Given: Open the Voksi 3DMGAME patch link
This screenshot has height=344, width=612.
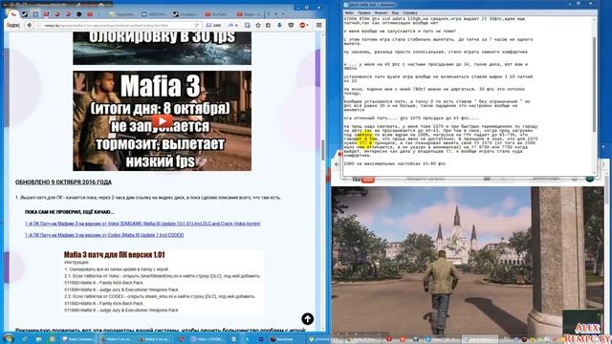Looking at the screenshot, I should coord(142,224).
